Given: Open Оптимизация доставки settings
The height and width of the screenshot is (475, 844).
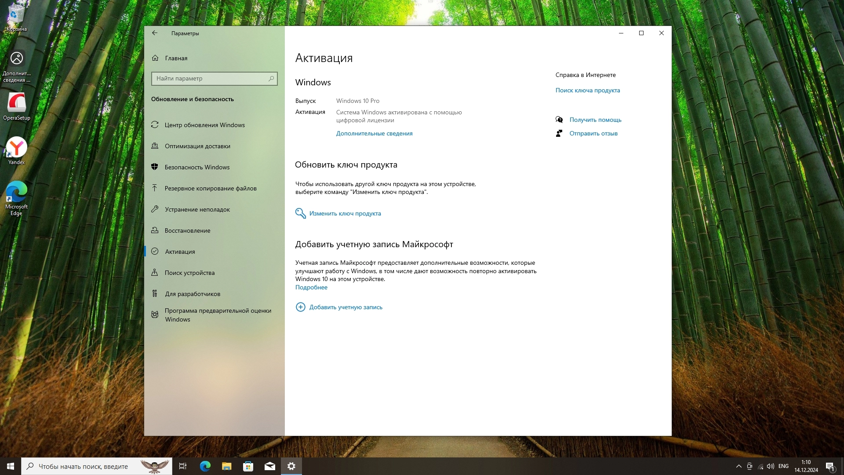Looking at the screenshot, I should [197, 146].
